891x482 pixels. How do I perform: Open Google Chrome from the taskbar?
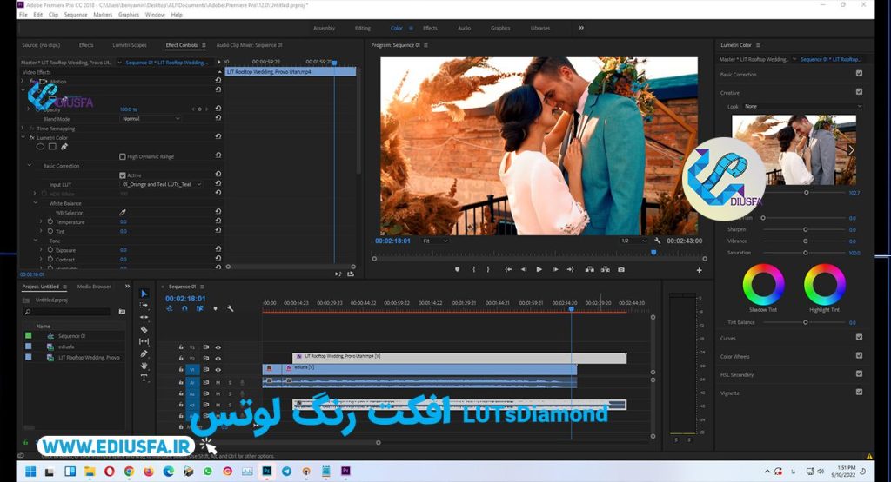[x=129, y=472]
